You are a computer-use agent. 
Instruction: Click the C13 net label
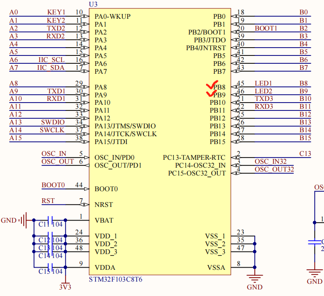[305, 154]
